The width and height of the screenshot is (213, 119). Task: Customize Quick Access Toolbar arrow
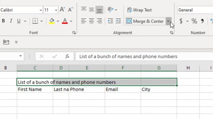point(16,42)
